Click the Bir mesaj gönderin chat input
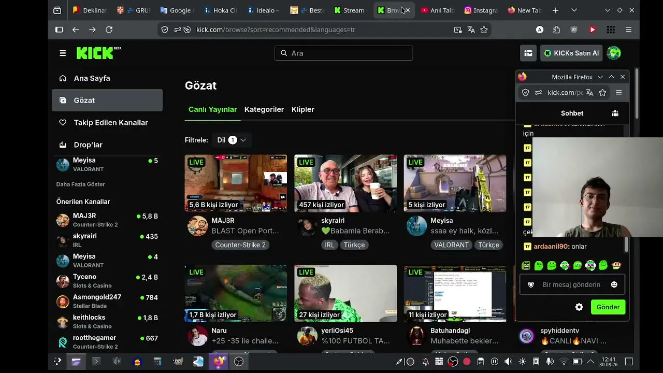 pos(572,284)
